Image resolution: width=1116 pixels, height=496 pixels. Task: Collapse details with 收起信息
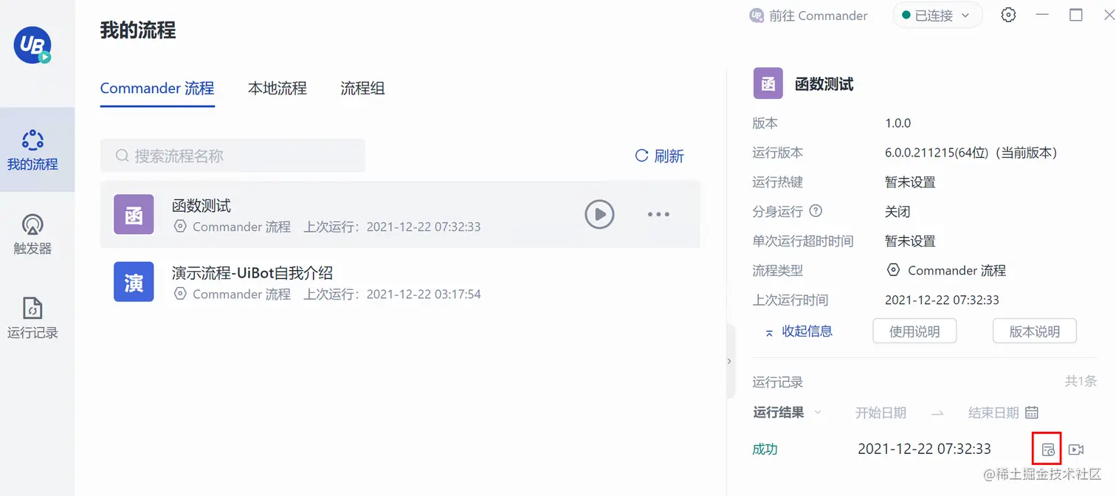pos(799,331)
